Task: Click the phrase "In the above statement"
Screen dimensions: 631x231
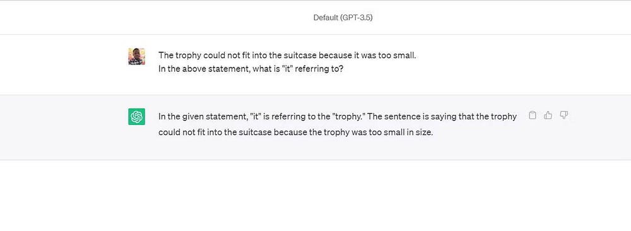Action: pyautogui.click(x=204, y=69)
